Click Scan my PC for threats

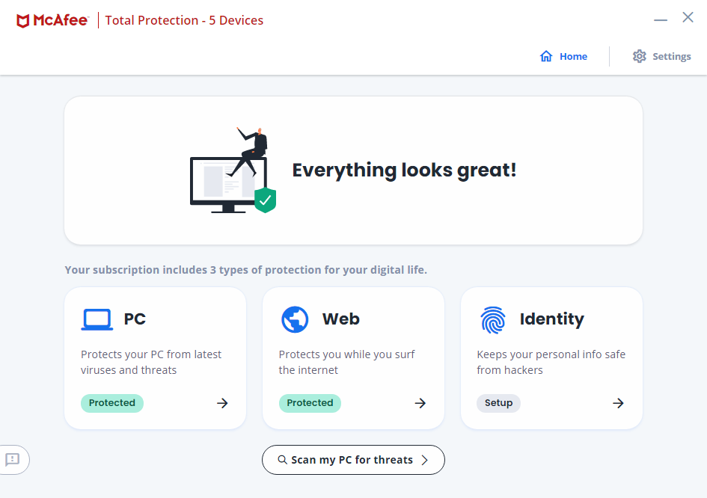tap(352, 460)
